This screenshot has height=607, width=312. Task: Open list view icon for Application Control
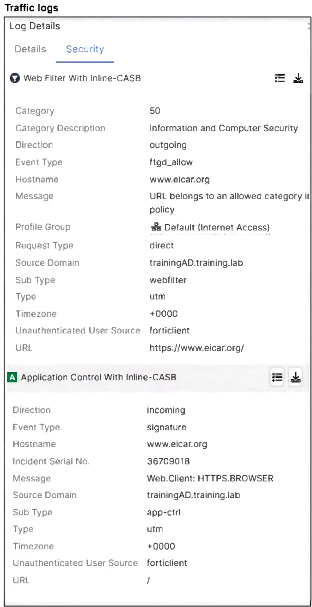(x=277, y=377)
